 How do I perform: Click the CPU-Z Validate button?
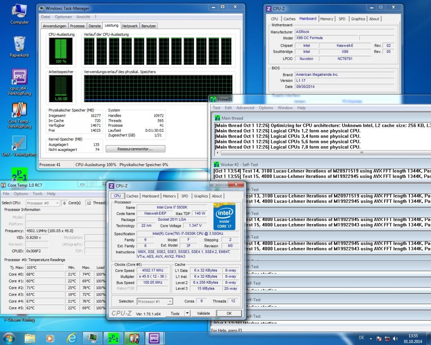click(203, 313)
